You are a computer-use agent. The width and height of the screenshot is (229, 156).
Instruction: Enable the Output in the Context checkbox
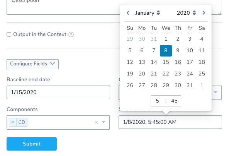coord(9,34)
